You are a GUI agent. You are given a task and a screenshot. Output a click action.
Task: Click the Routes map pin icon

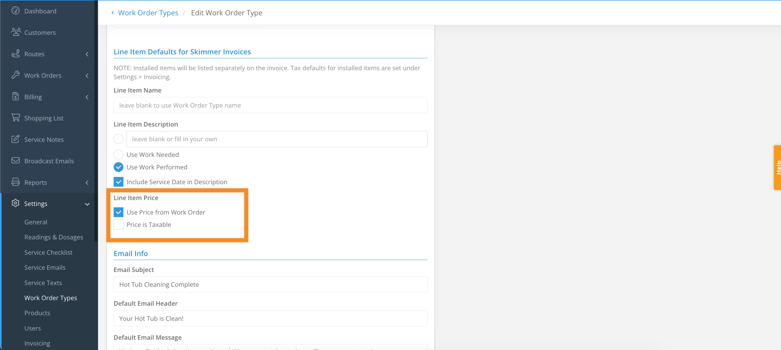click(16, 54)
